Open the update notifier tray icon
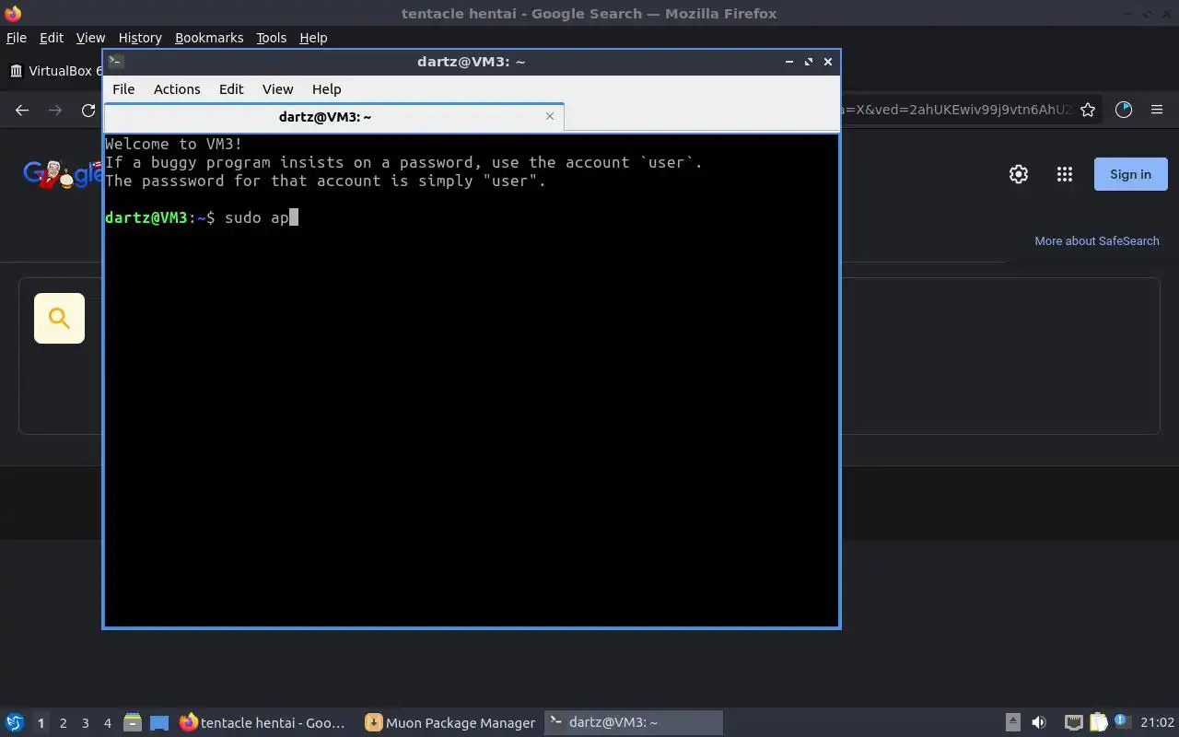The image size is (1179, 737). coord(1122,722)
